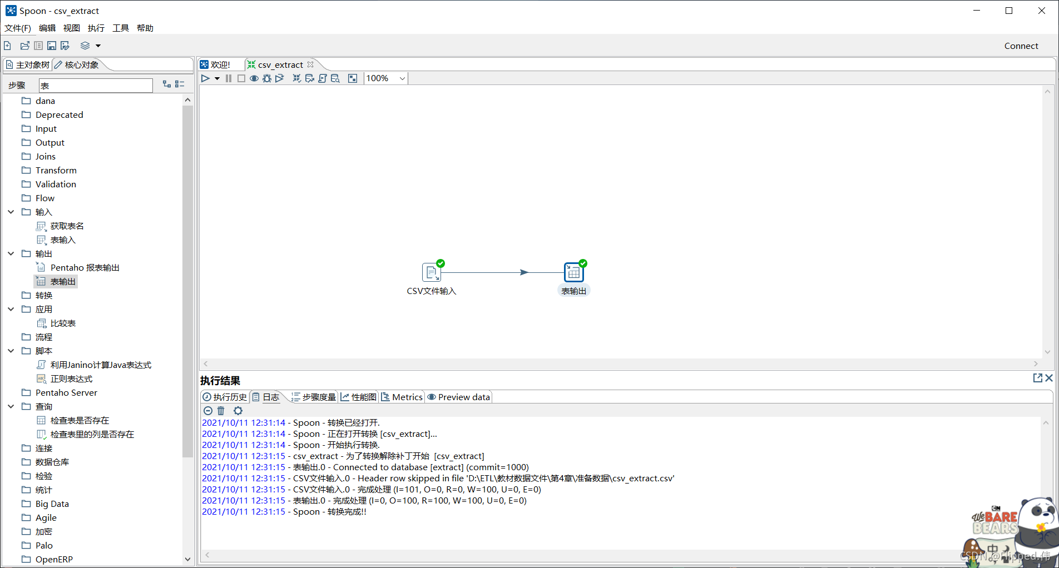
Task: Toggle success checkmark on CSV文件输入 step
Action: (x=440, y=263)
